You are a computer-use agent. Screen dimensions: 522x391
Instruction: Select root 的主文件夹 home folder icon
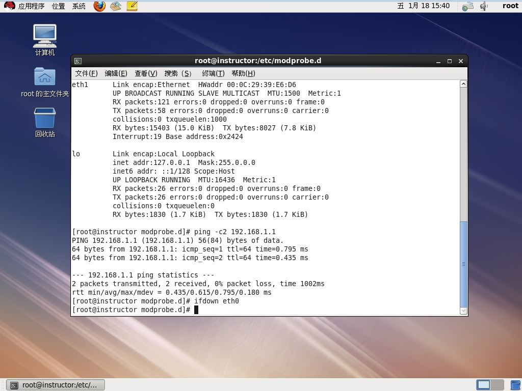45,82
